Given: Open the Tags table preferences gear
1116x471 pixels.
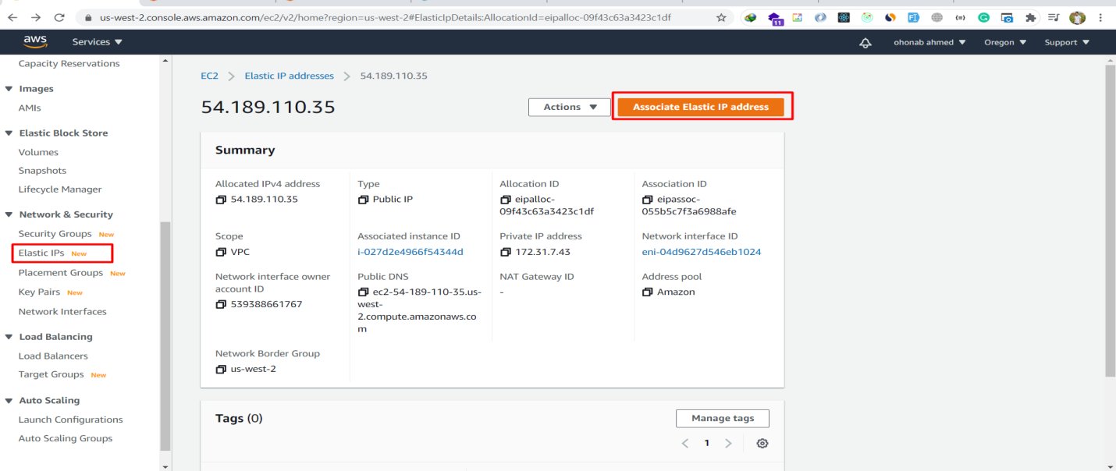Looking at the screenshot, I should (762, 443).
